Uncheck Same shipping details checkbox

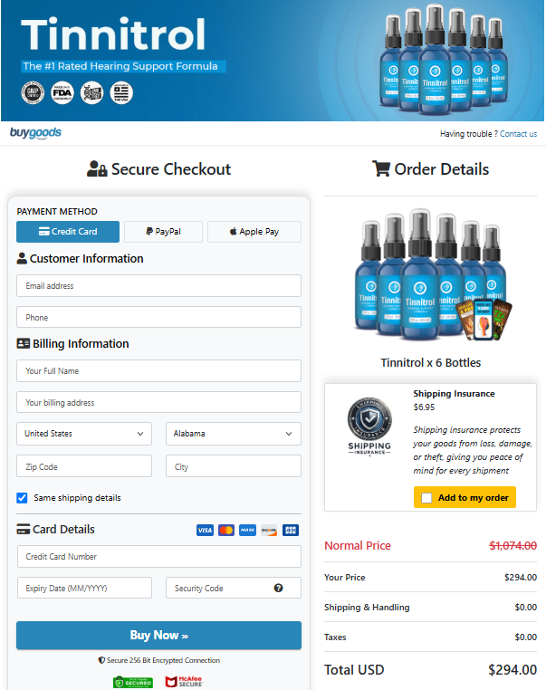(x=22, y=498)
